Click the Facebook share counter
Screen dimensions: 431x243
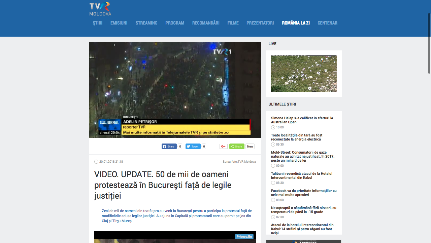click(180, 147)
